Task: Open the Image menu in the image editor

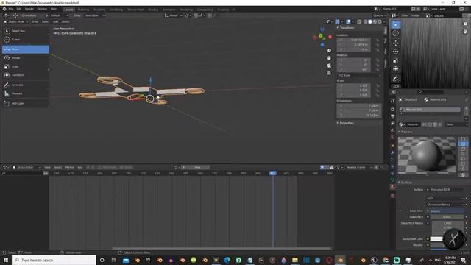Action: click(415, 15)
